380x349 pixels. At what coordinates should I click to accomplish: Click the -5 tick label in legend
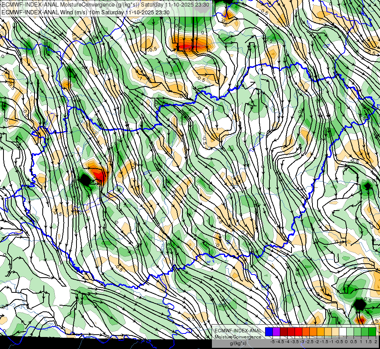272,342
